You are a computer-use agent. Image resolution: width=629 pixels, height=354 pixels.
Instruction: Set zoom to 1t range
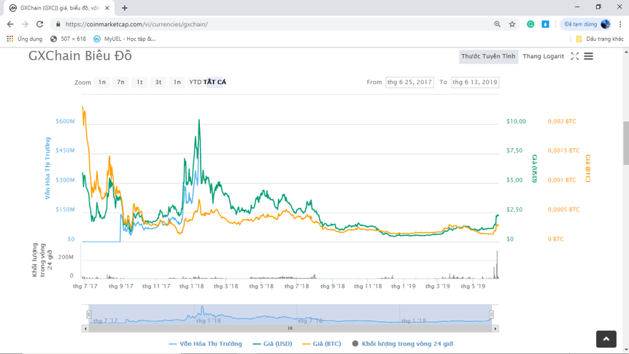[139, 82]
